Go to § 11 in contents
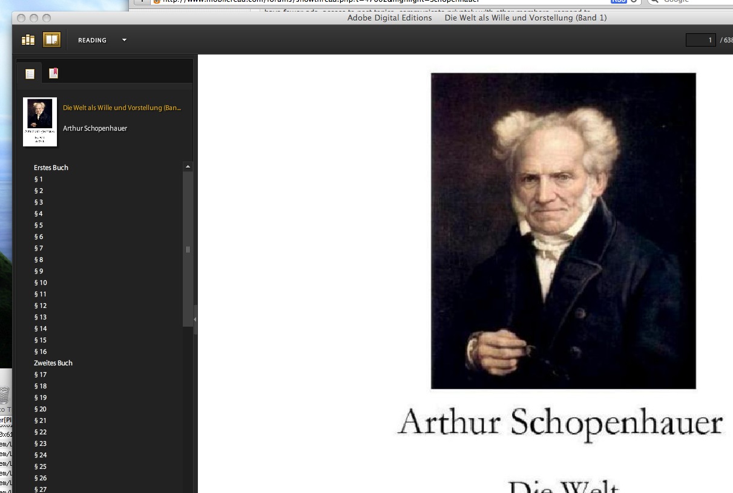733x493 pixels. coord(41,294)
